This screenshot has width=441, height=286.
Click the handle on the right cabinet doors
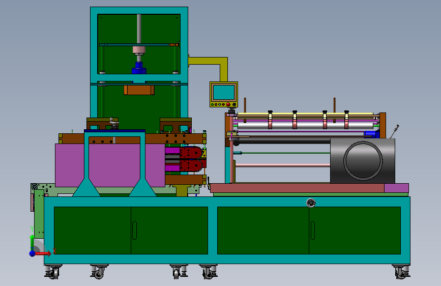pos(313,230)
